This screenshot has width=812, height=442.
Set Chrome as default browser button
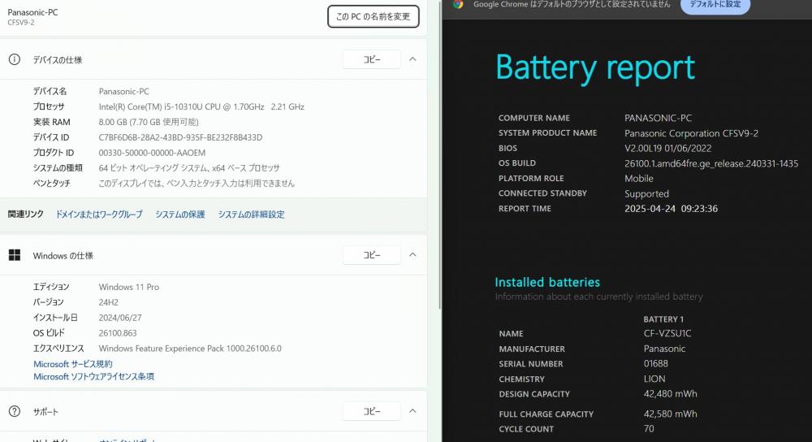[715, 5]
